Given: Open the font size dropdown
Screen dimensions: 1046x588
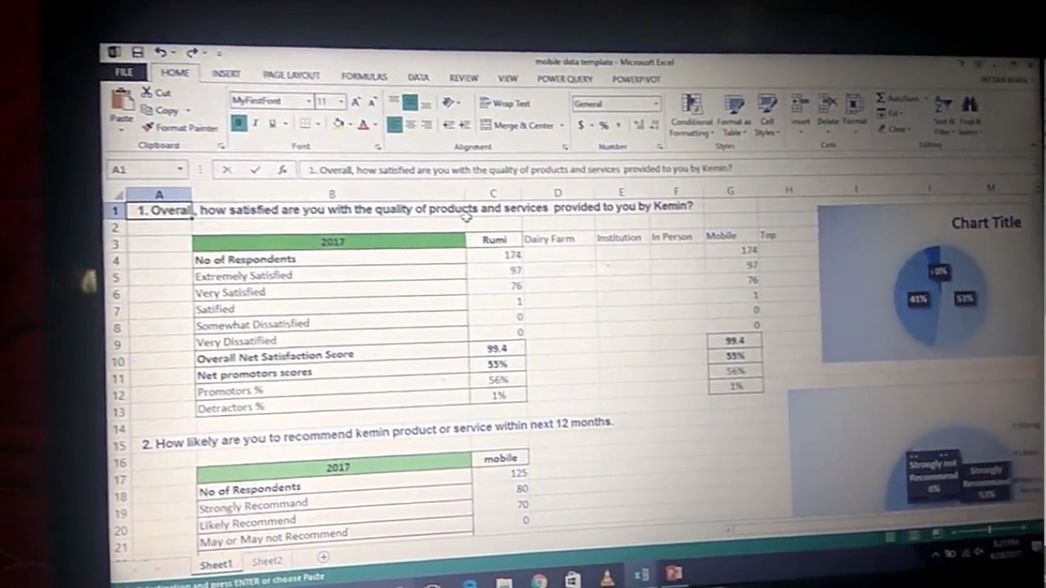Looking at the screenshot, I should pyautogui.click(x=341, y=102).
